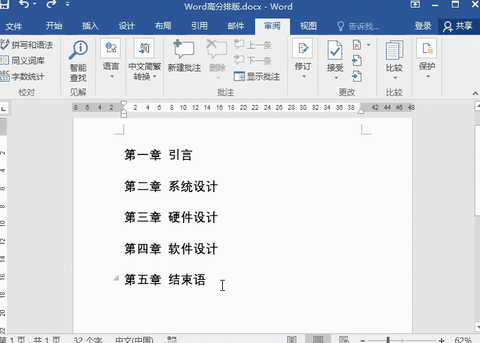This screenshot has height=343, width=480.
Task: Click the tab selector at ruler corner
Action: click(x=3, y=108)
